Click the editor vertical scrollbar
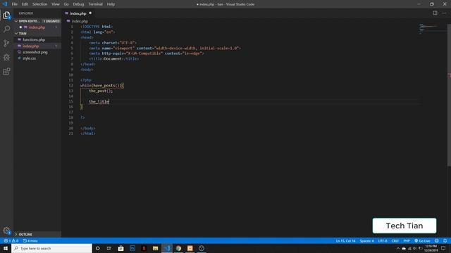This screenshot has width=451, height=253. pyautogui.click(x=449, y=95)
